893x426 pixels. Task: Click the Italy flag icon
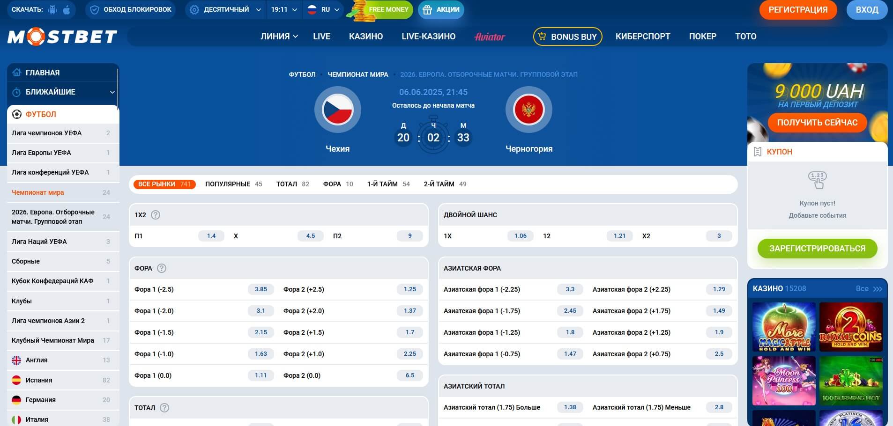pyautogui.click(x=16, y=419)
